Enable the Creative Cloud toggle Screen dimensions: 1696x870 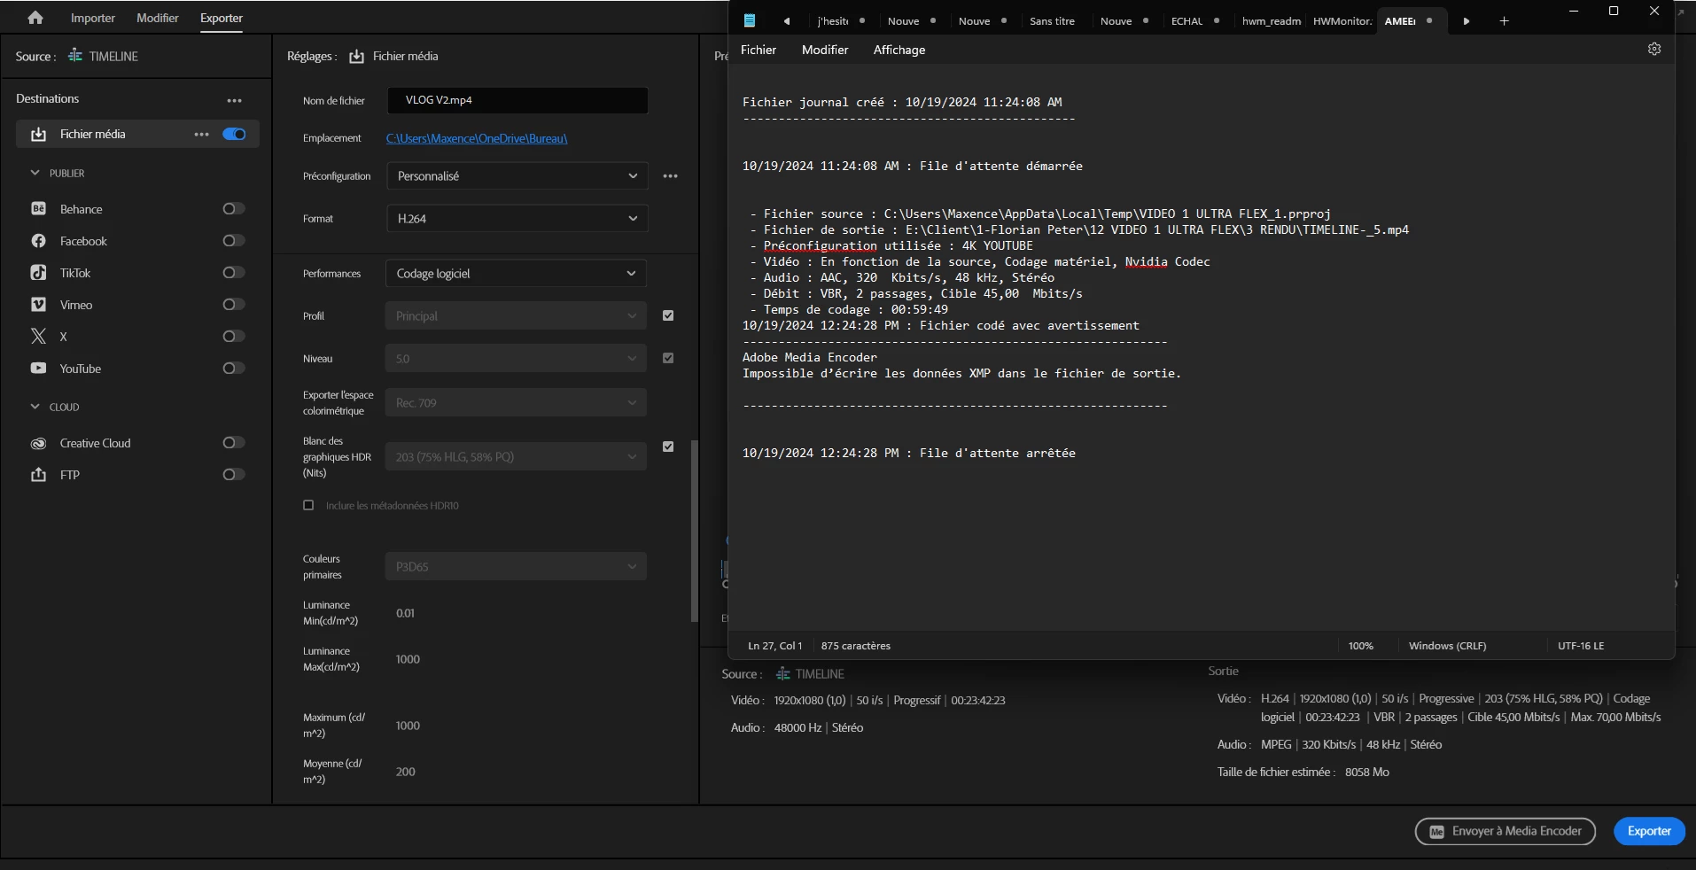234,443
